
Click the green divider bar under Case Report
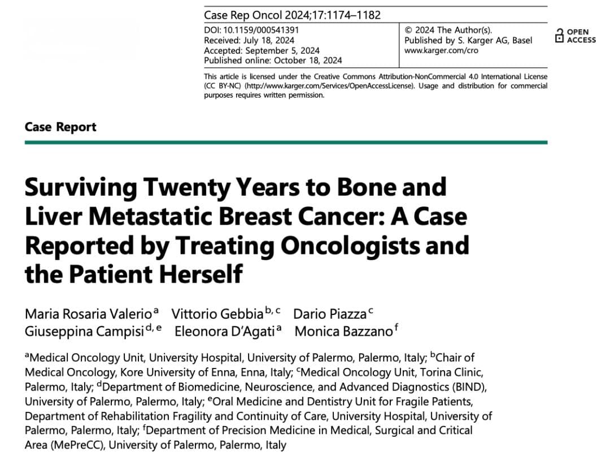(286, 142)
